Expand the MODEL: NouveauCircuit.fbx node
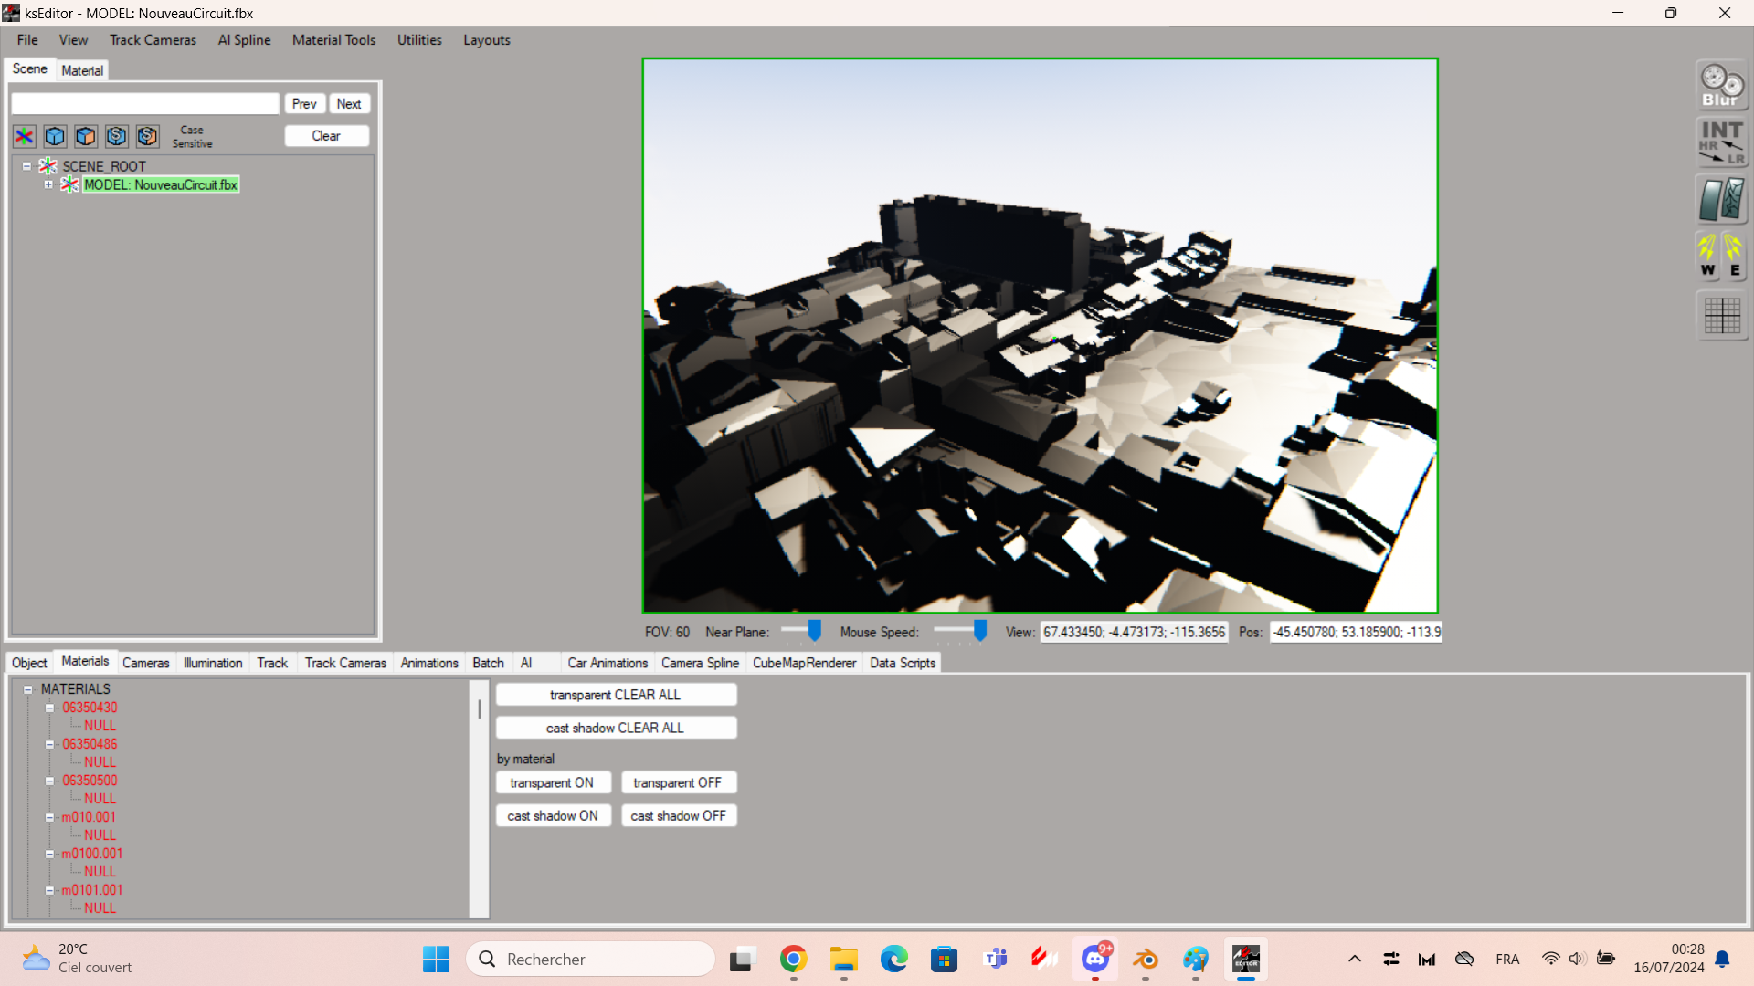This screenshot has height=986, width=1754. [x=48, y=184]
